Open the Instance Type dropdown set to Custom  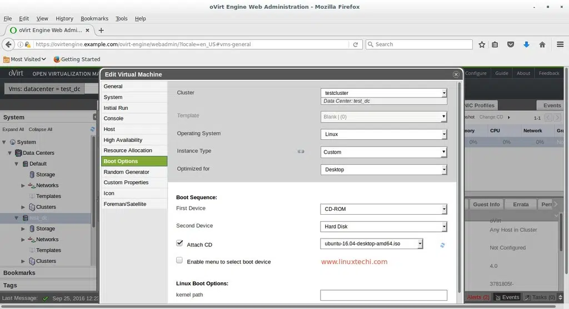[x=383, y=152]
